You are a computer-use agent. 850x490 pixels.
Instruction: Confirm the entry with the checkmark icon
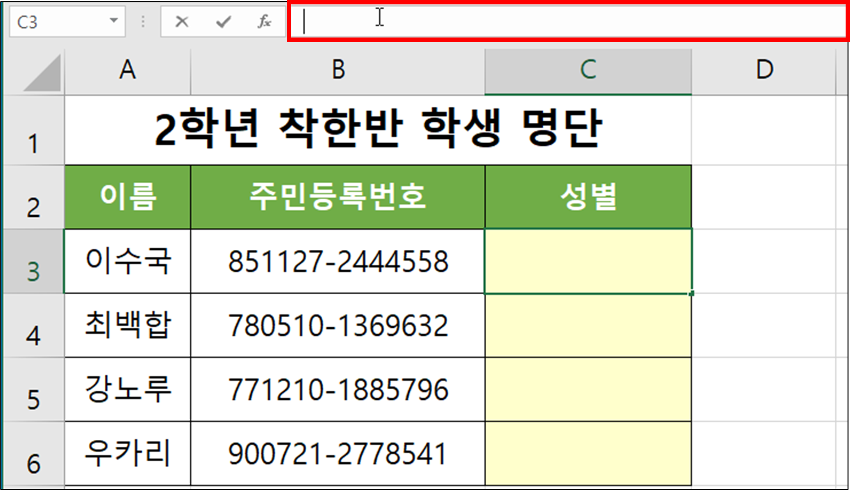[223, 21]
